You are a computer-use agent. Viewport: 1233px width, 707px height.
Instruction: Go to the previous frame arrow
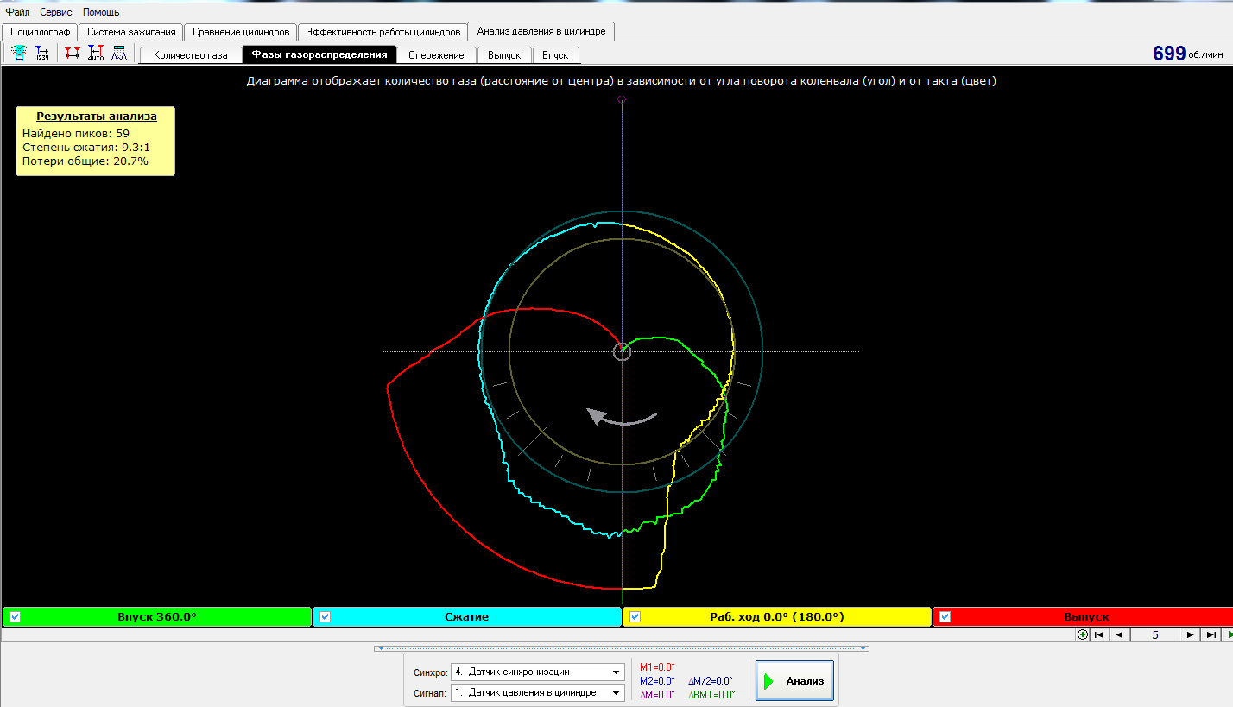pyautogui.click(x=1119, y=634)
